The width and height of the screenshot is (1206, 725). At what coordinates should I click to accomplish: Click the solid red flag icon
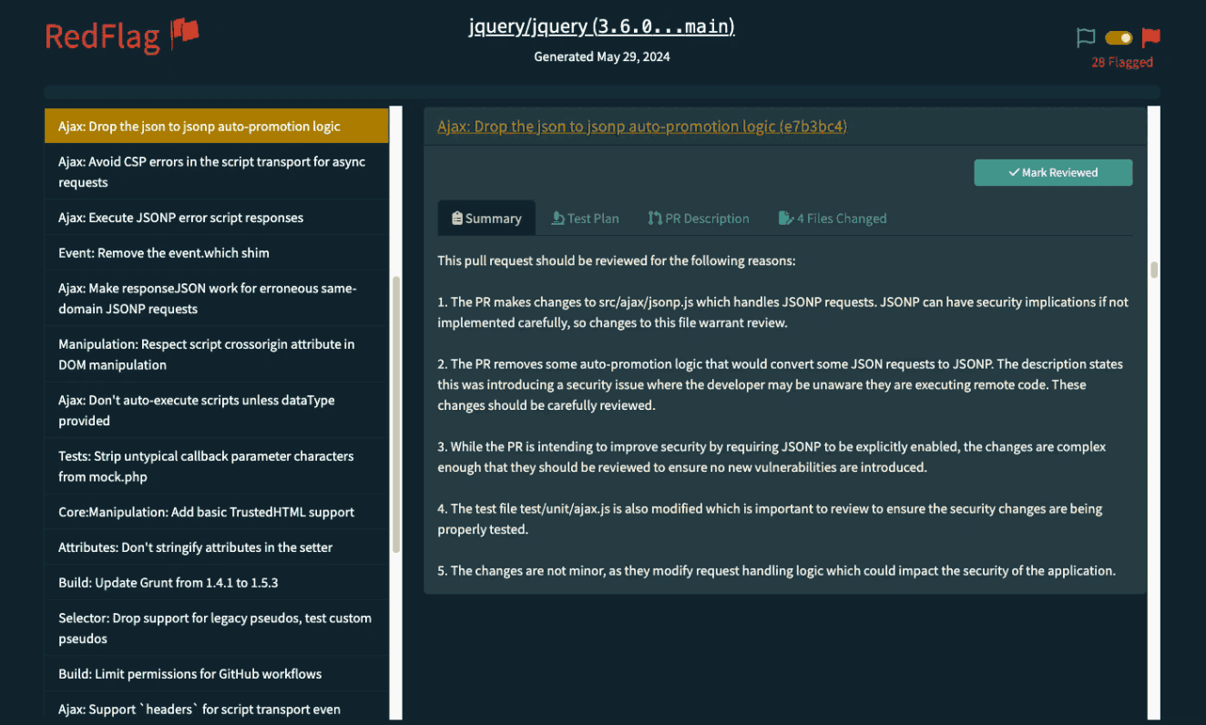click(1150, 38)
